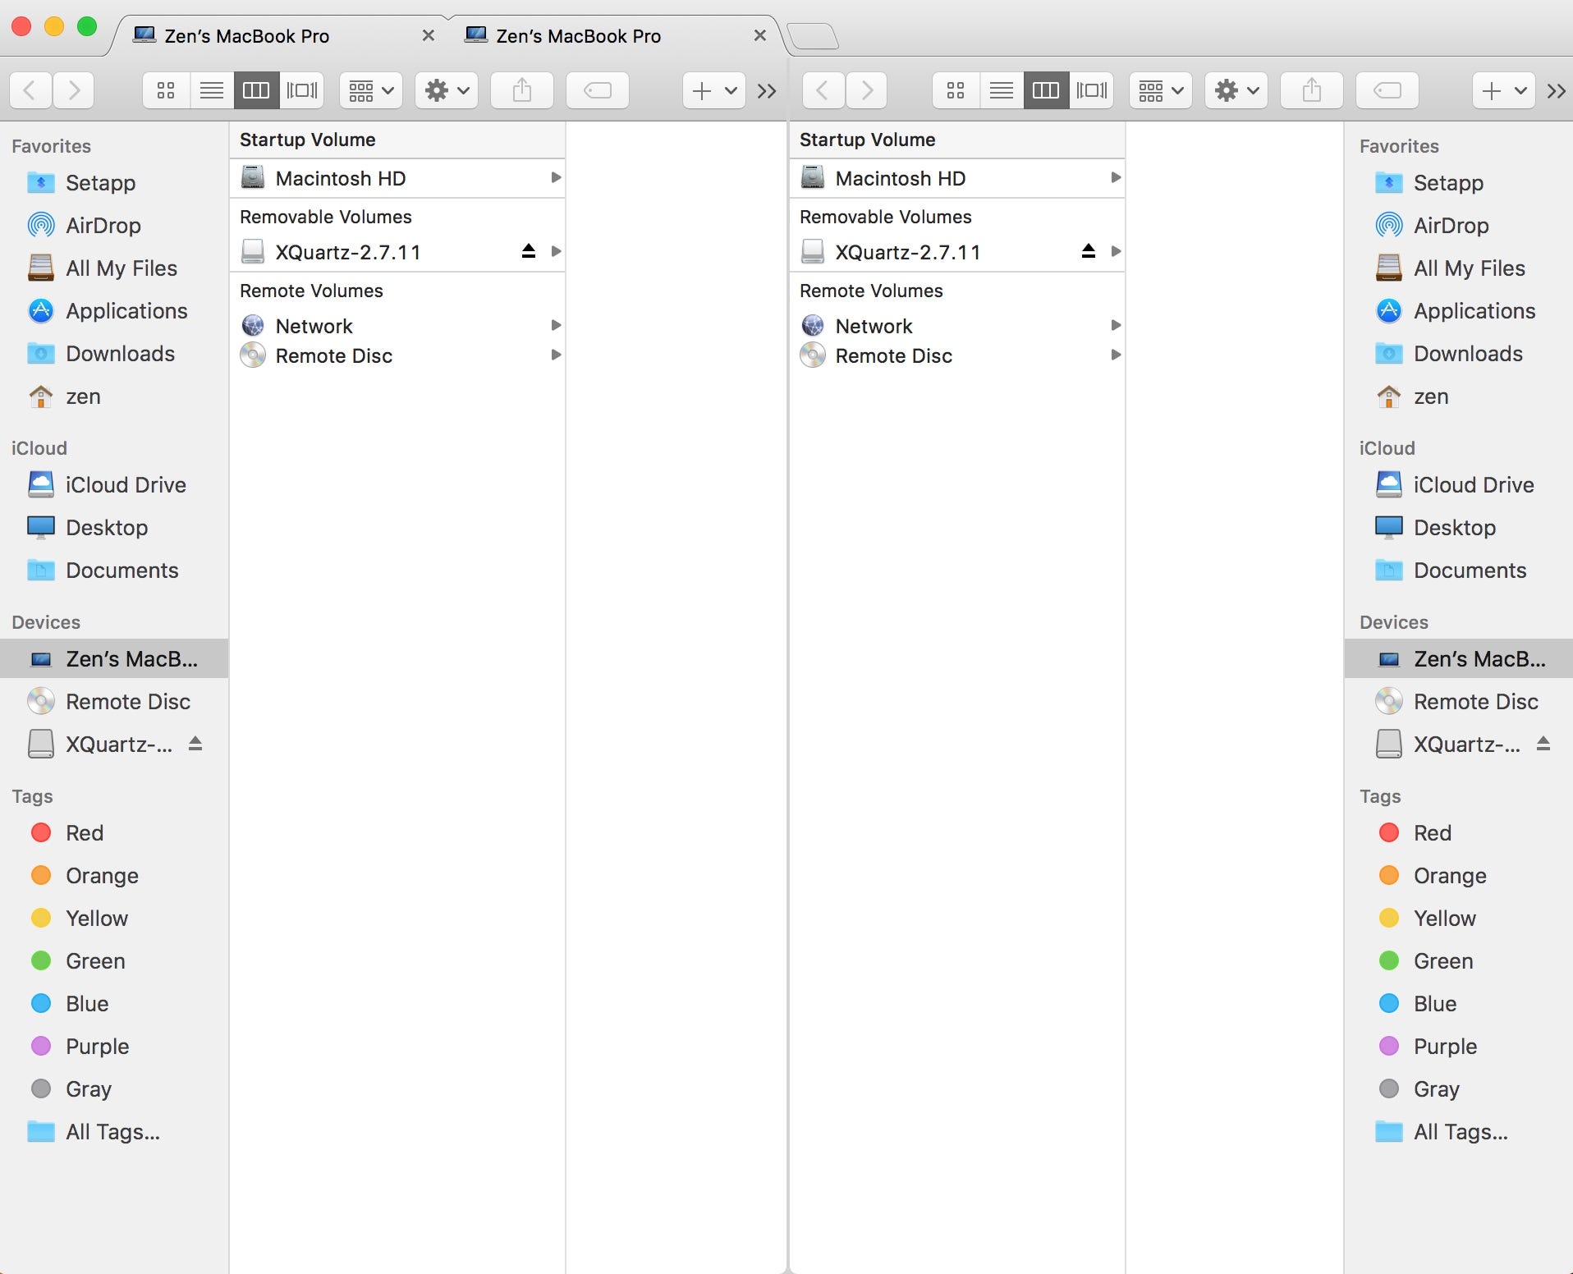Open a new tab with the blank tab button
1573x1274 pixels.
point(812,36)
